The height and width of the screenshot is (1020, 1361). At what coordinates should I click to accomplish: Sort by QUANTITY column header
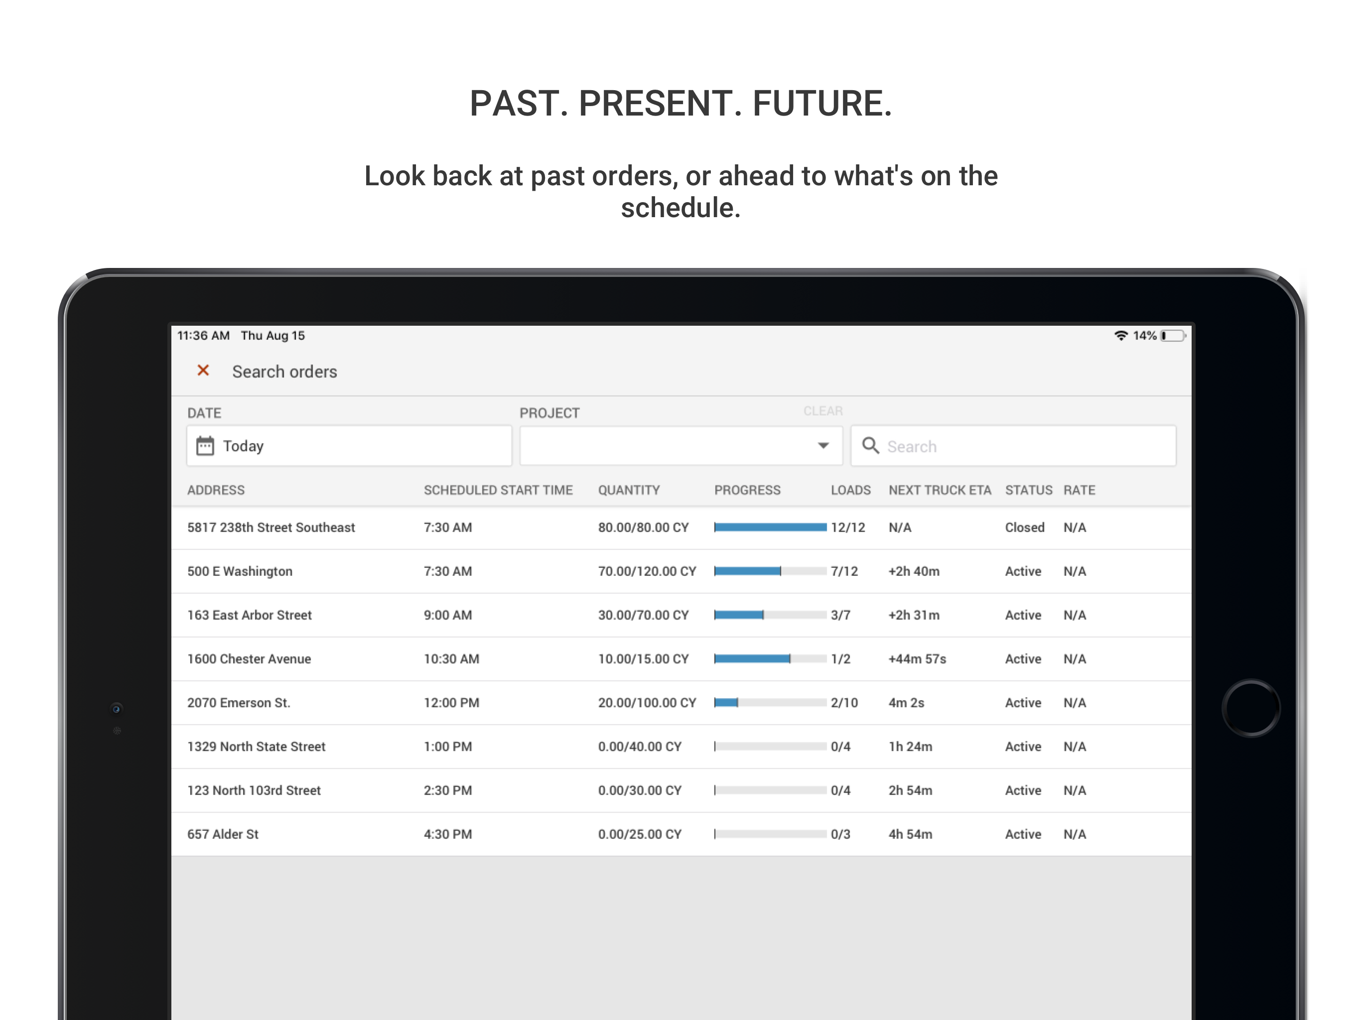point(629,490)
